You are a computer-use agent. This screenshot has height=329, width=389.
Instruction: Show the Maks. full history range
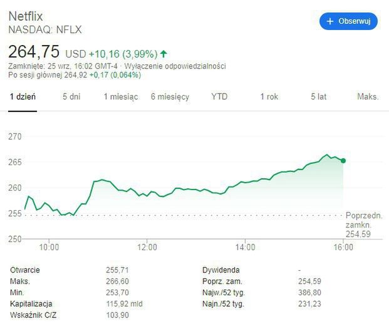pos(368,97)
